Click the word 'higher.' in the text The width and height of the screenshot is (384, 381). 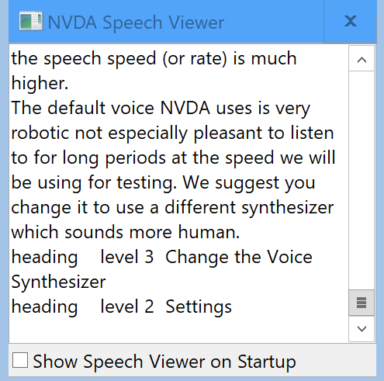pyautogui.click(x=40, y=83)
